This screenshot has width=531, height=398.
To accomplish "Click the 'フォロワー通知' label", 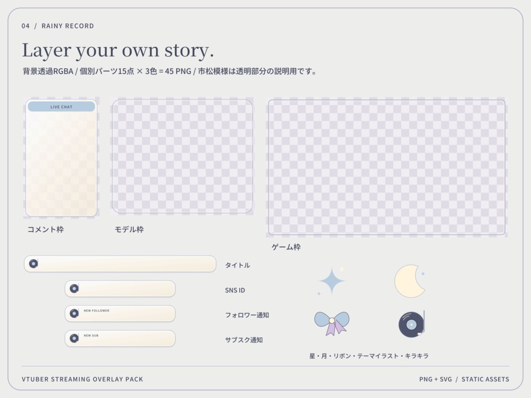I will click(247, 315).
